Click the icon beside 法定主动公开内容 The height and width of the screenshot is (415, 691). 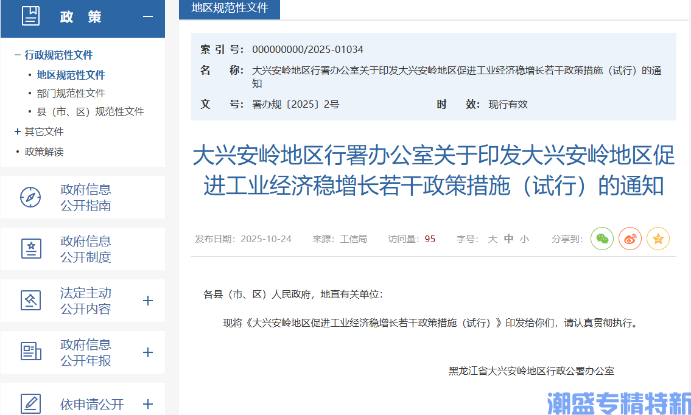(32, 300)
